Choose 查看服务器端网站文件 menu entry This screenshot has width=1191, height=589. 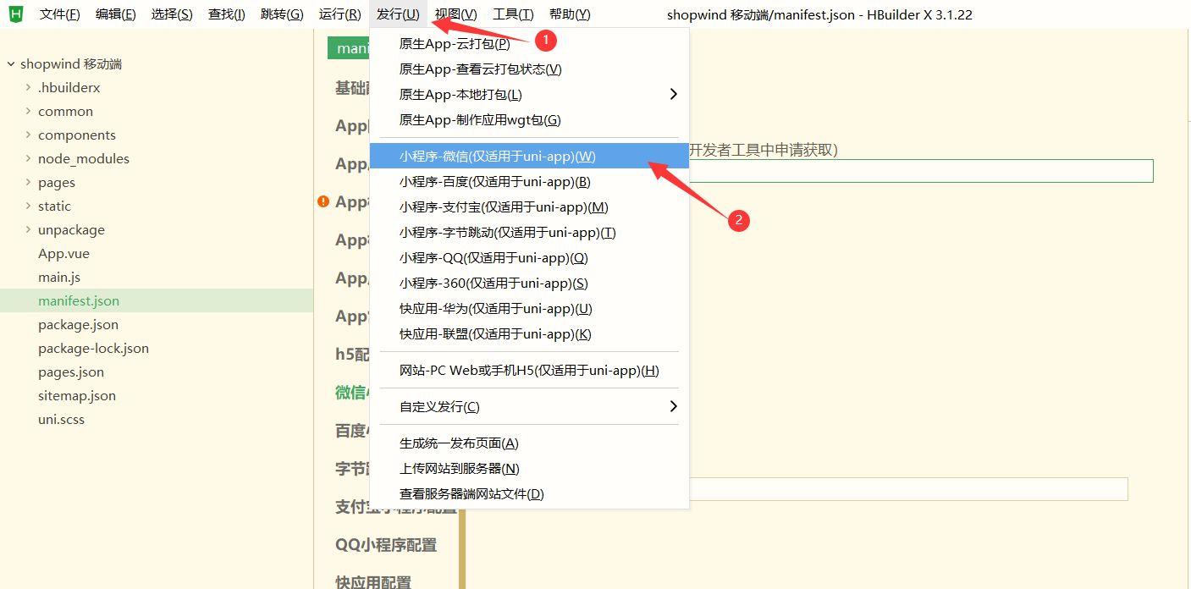tap(530, 493)
